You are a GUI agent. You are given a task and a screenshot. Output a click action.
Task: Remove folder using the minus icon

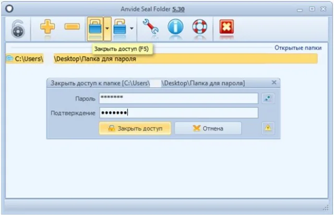[x=72, y=27]
